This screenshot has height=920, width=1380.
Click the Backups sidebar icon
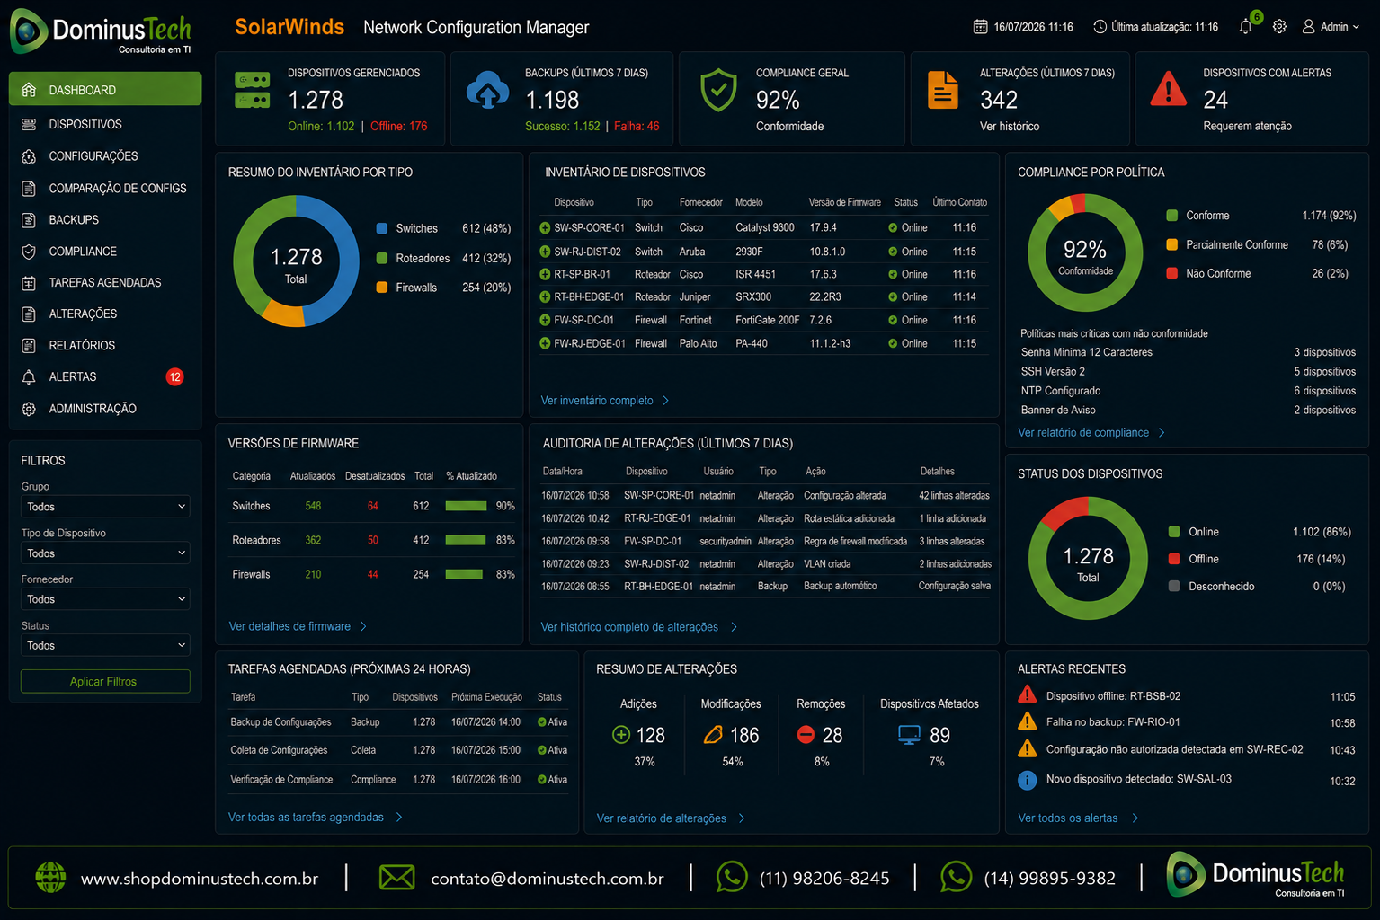click(29, 220)
